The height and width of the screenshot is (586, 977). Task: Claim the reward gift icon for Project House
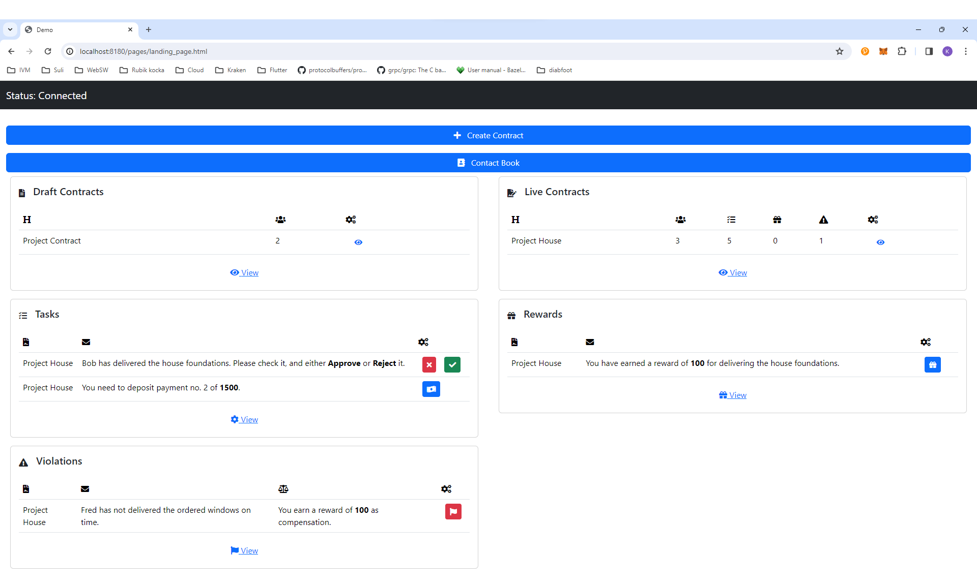(x=932, y=364)
